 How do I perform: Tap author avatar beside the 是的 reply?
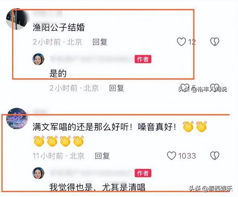tap(39, 59)
